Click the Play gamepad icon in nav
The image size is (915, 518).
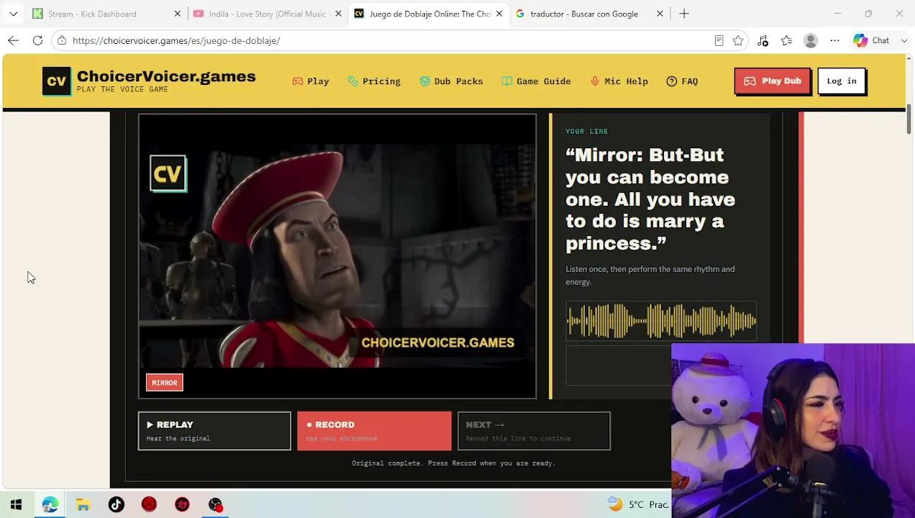[x=297, y=81]
